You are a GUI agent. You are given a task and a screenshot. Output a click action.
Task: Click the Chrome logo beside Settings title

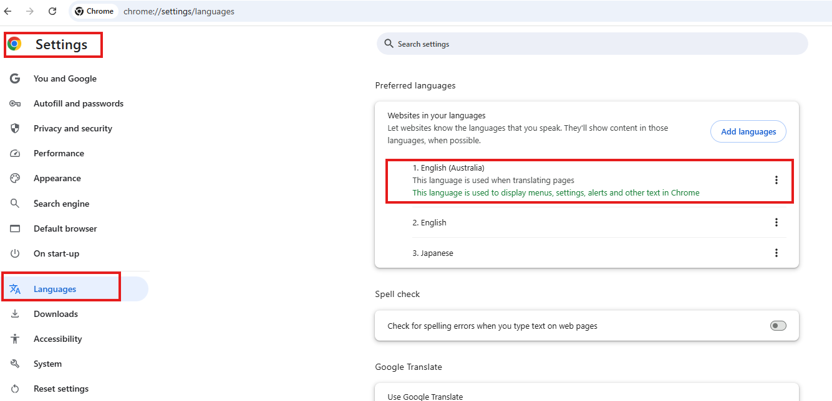coord(14,44)
